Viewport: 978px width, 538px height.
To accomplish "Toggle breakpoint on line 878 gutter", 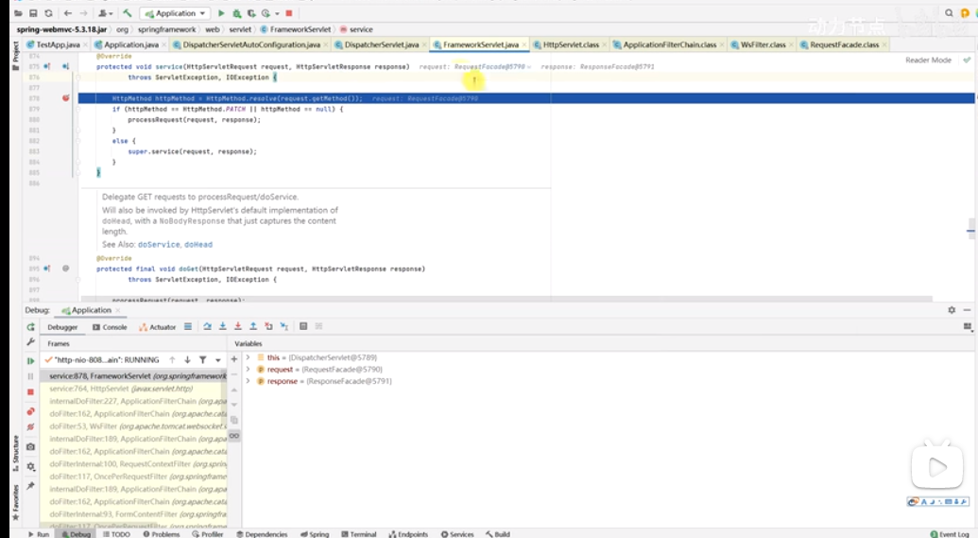I will [x=65, y=98].
